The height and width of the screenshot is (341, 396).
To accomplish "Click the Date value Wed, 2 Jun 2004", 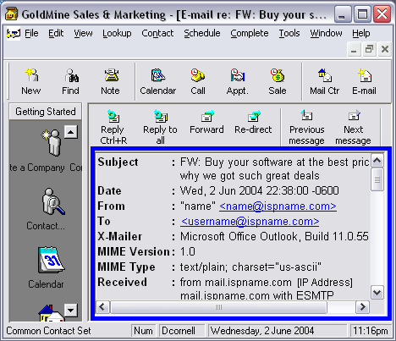I will click(260, 190).
